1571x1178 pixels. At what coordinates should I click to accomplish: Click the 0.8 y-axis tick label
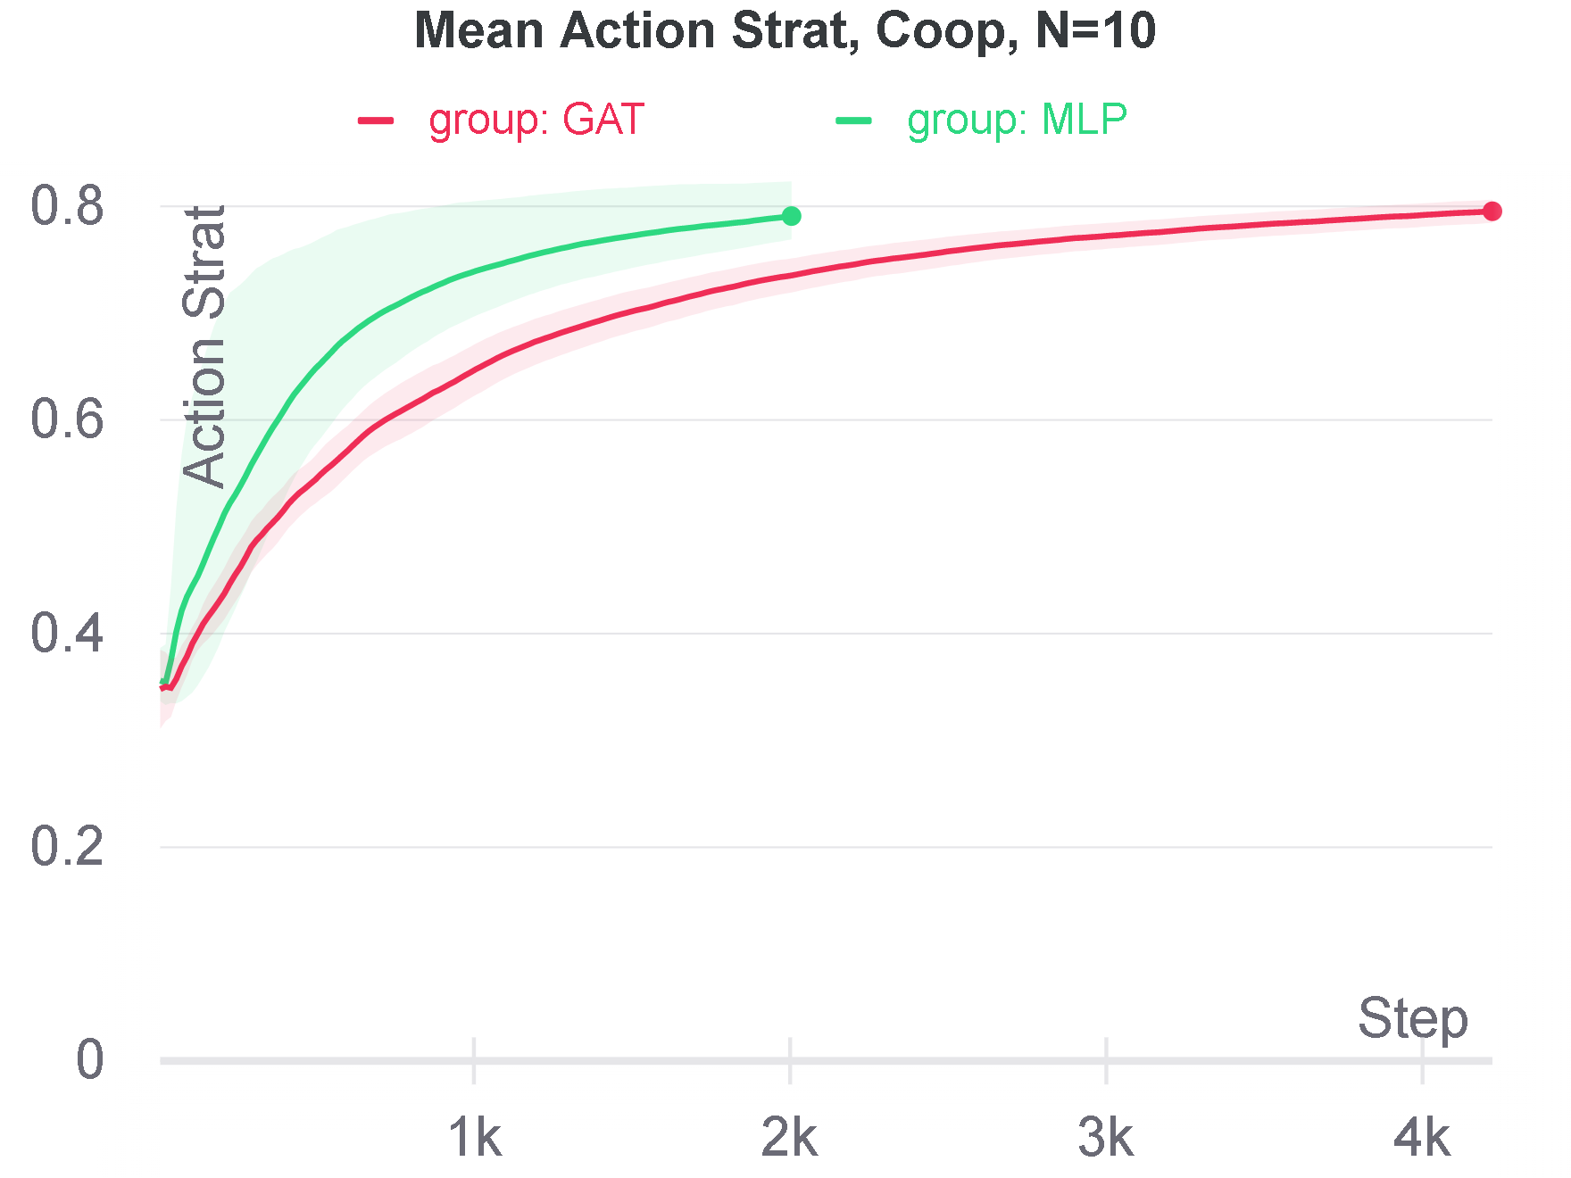click(67, 206)
